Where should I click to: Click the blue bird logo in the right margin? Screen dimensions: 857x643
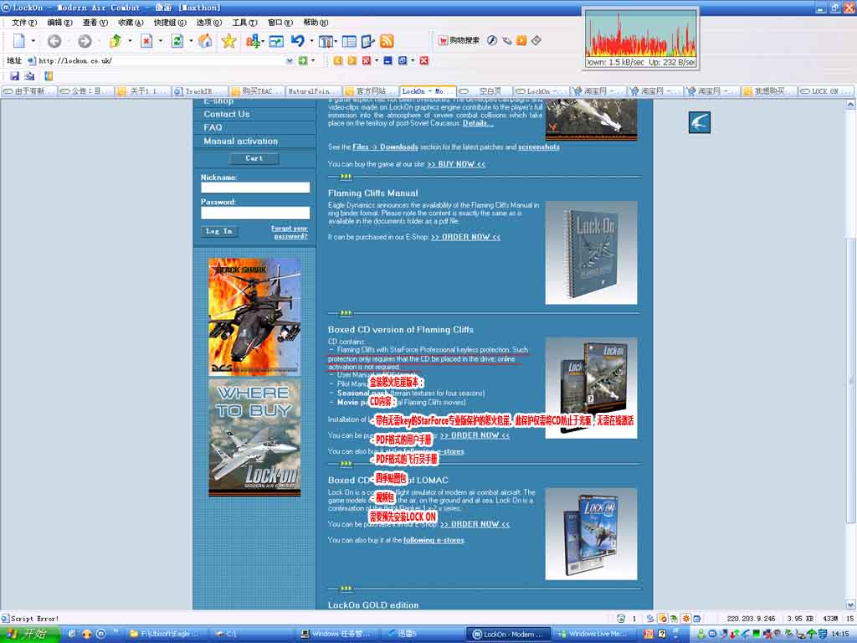point(700,122)
